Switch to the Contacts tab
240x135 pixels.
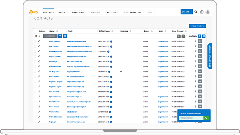click(x=48, y=12)
